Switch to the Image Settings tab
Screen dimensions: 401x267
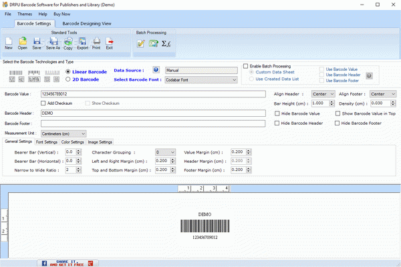click(100, 142)
